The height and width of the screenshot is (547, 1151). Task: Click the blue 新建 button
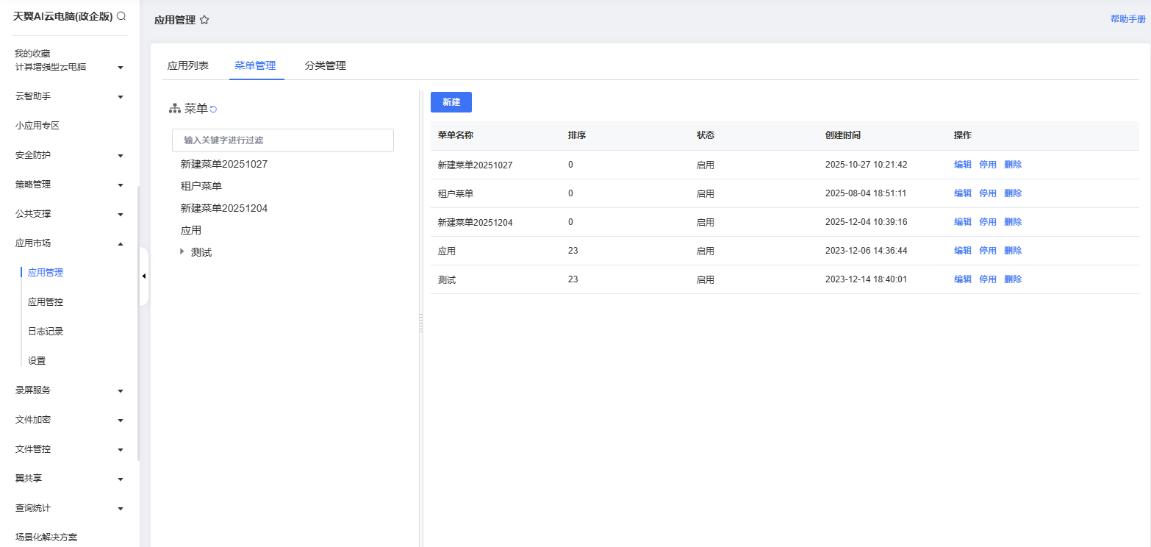tap(451, 102)
